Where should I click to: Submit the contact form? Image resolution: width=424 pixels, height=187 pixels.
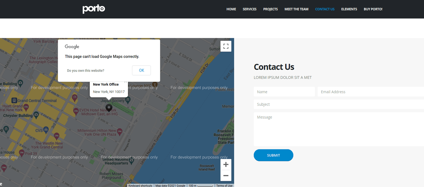273,155
